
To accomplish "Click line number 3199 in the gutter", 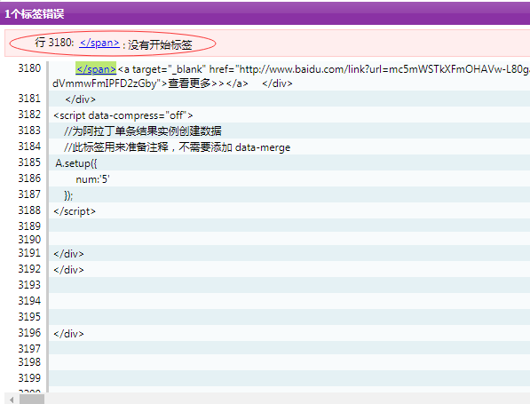I will 29,378.
